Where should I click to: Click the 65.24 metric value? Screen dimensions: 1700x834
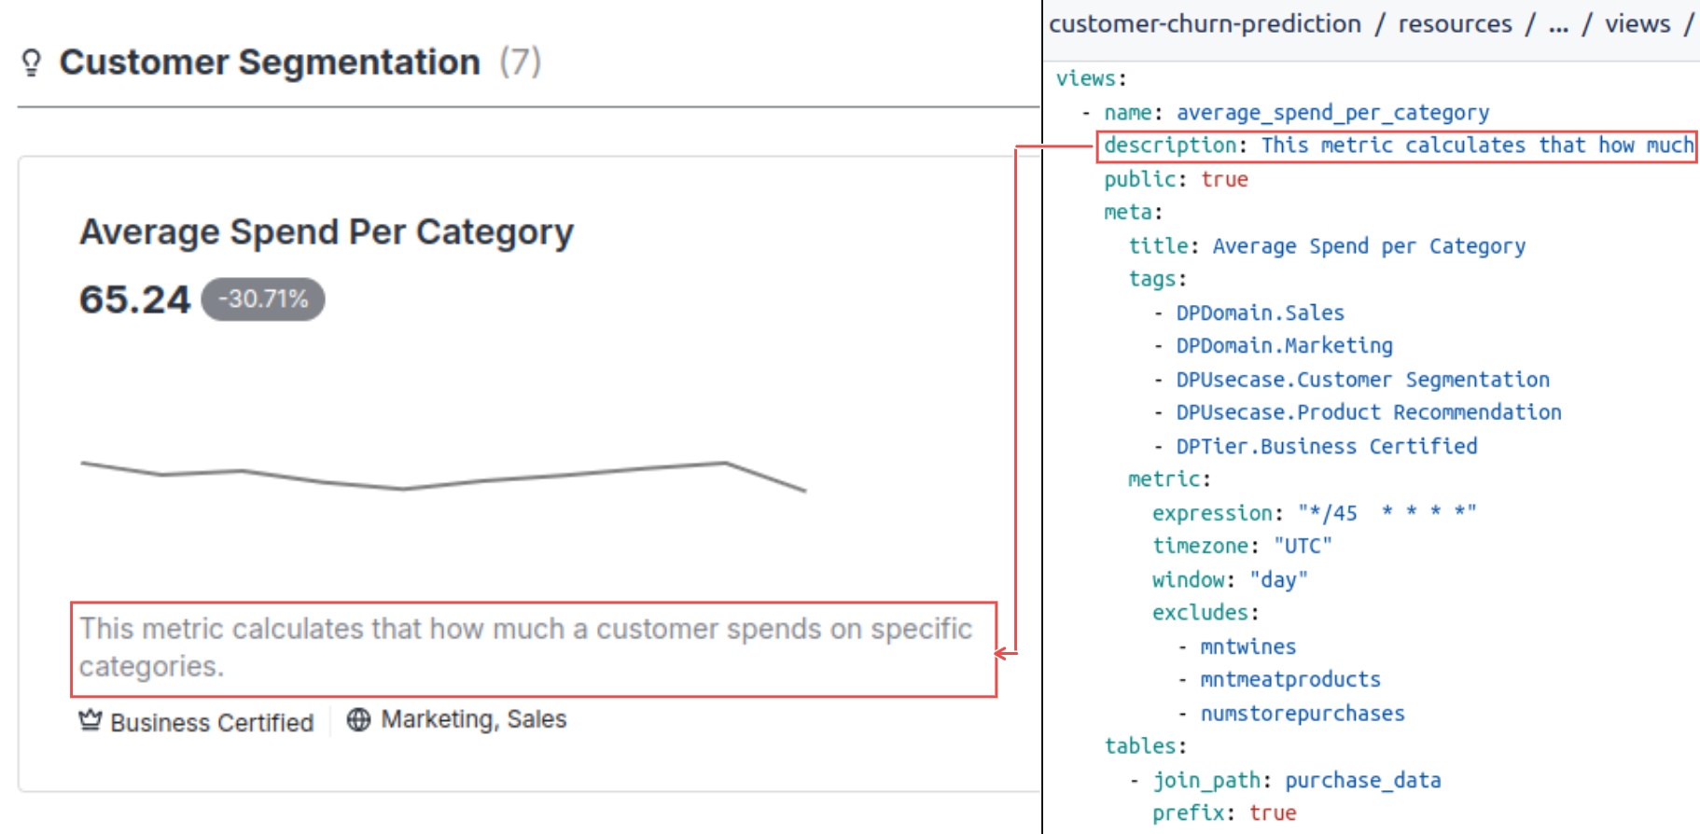[x=134, y=299]
